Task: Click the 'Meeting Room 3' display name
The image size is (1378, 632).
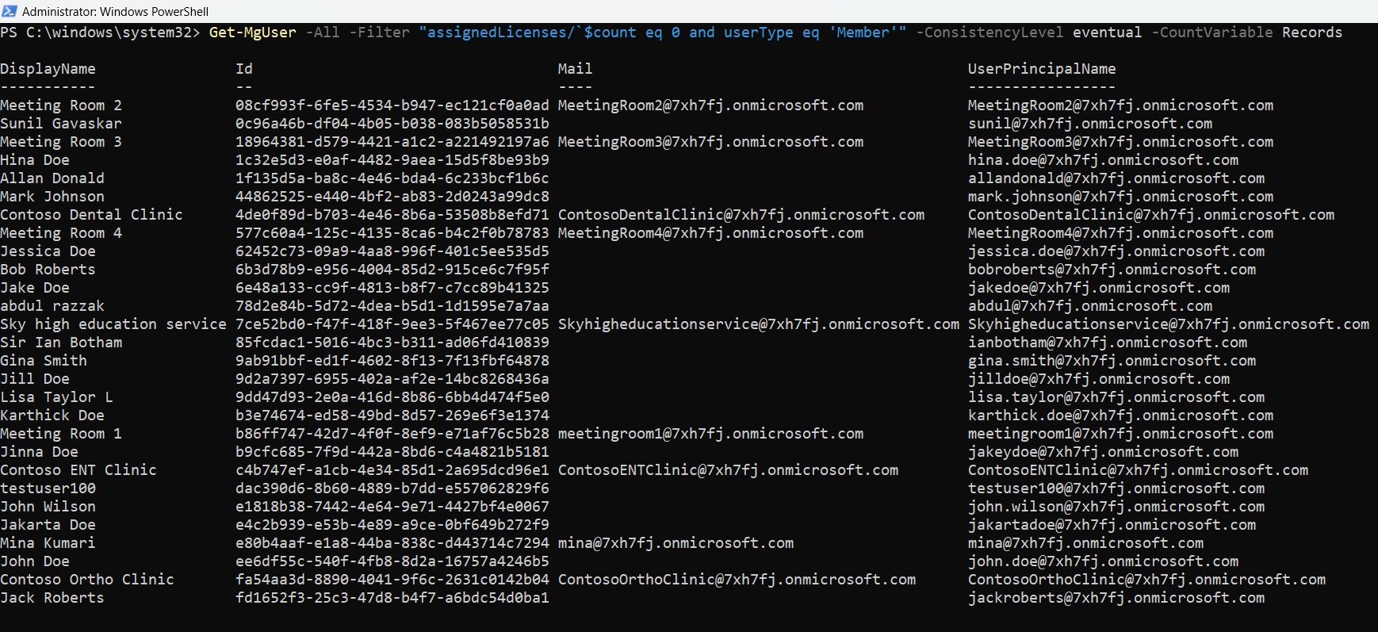Action: [x=61, y=142]
